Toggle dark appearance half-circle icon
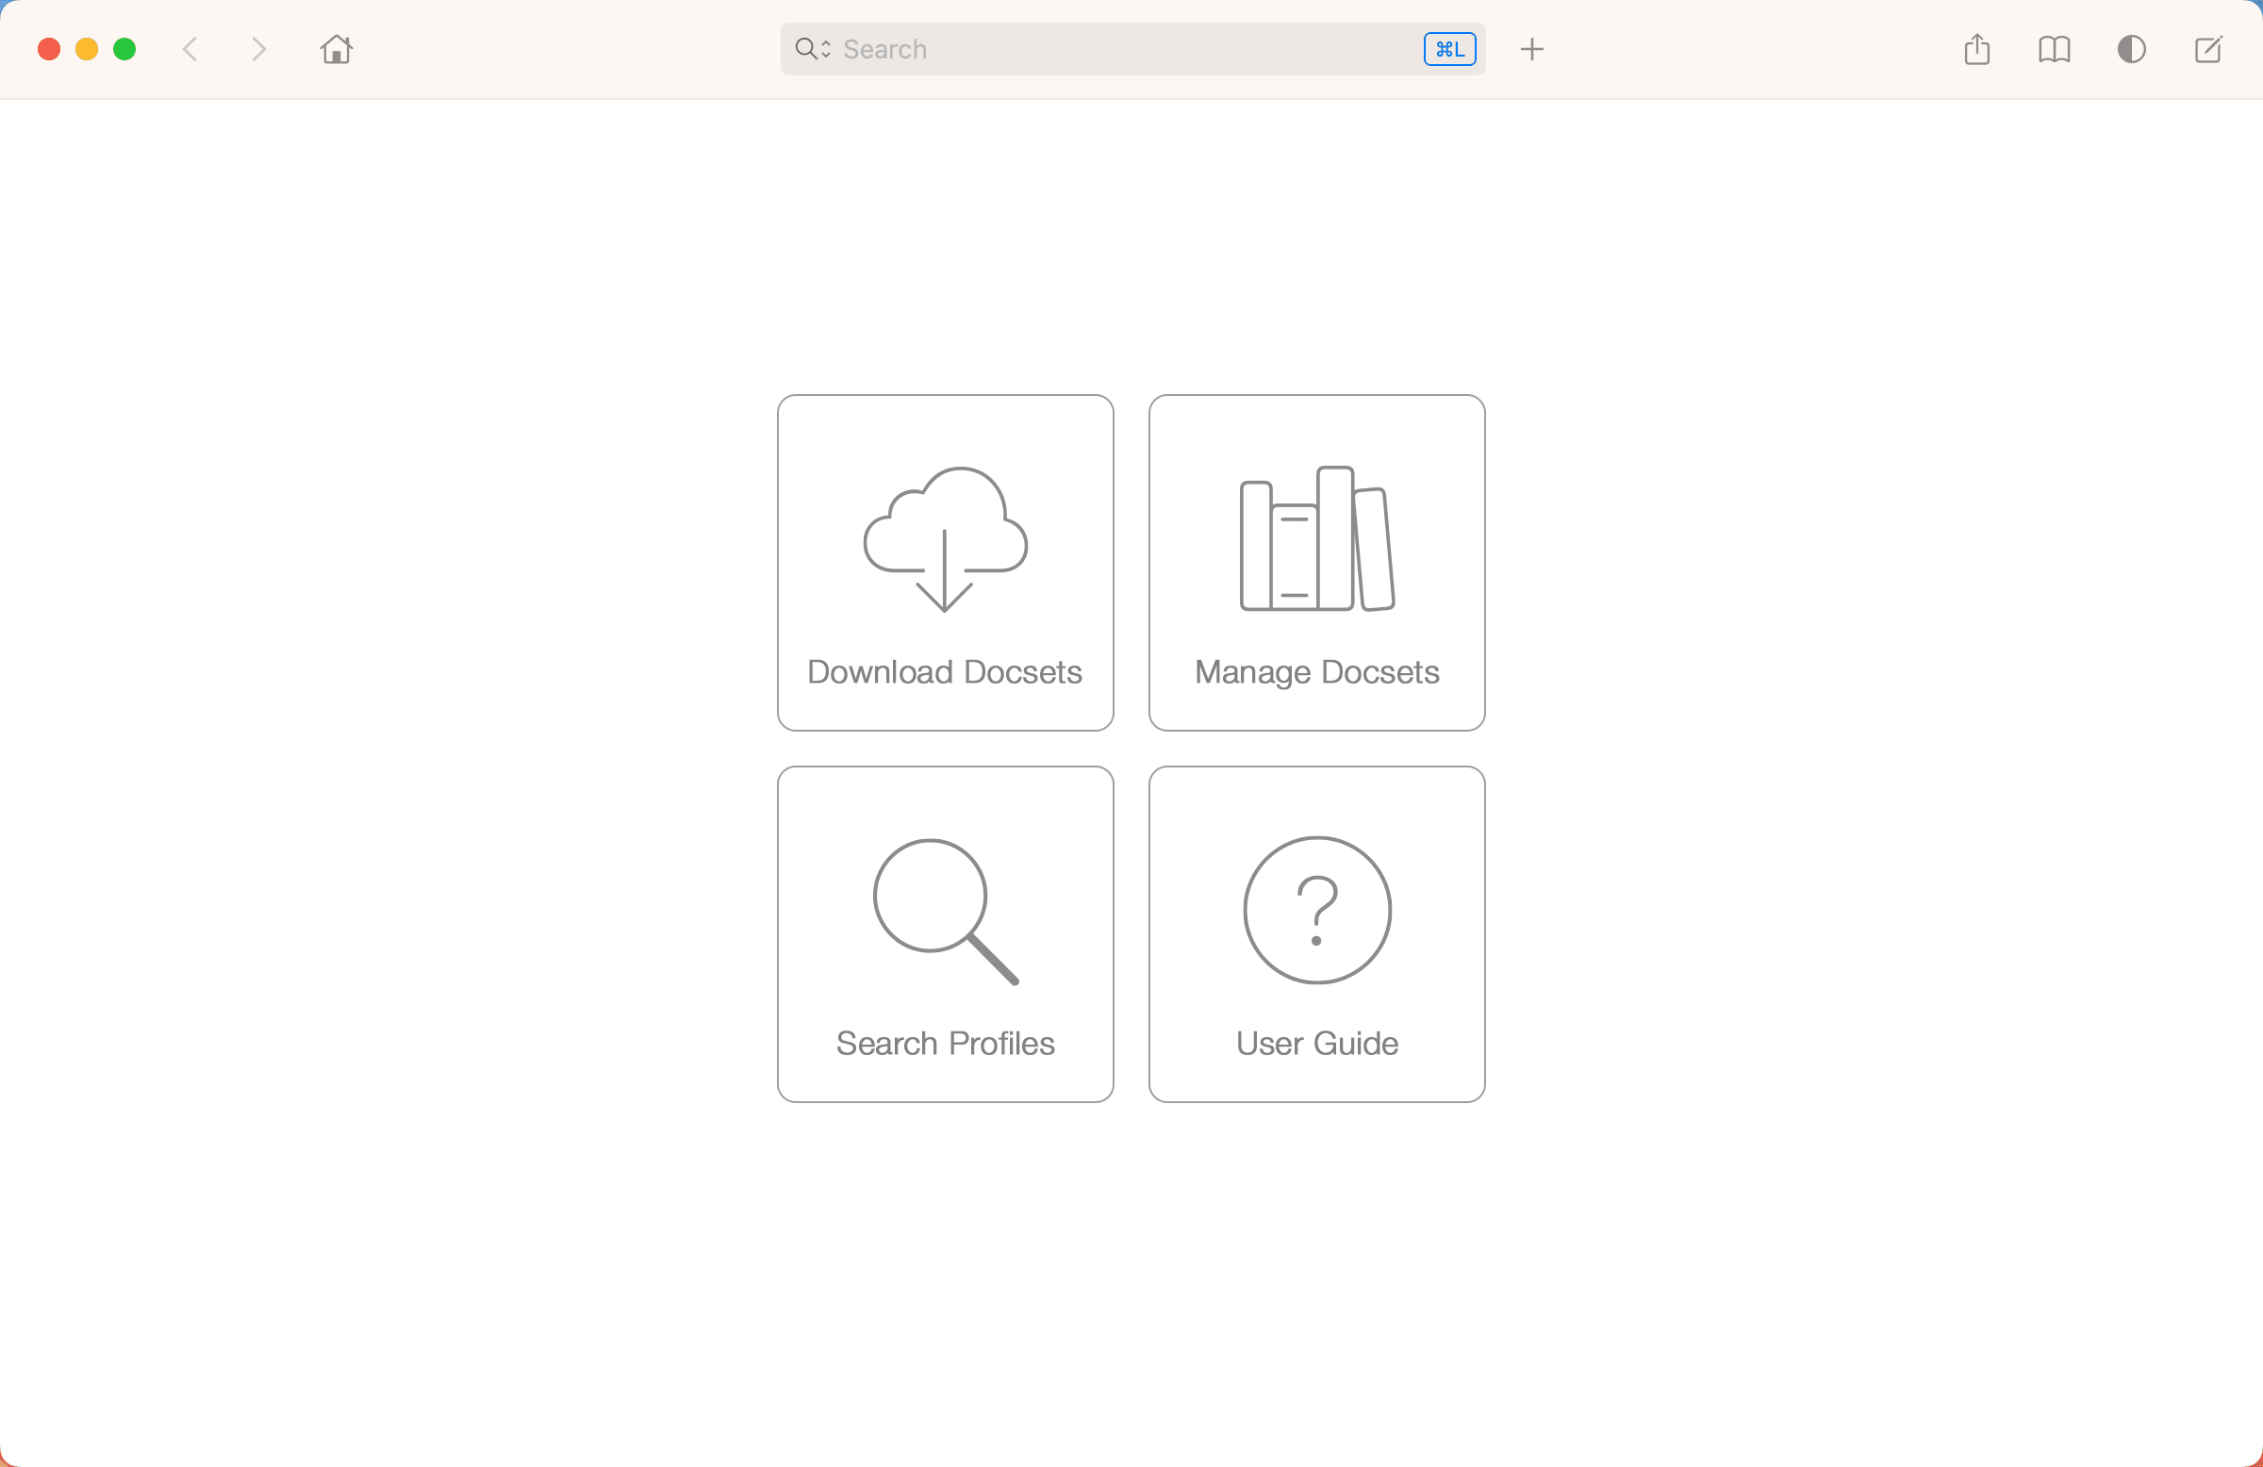 (2131, 49)
